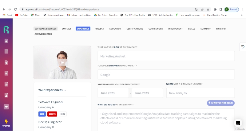Delete the Software Engineer experience
Image resolution: width=246 pixels, height=138 pixels.
pos(52,114)
